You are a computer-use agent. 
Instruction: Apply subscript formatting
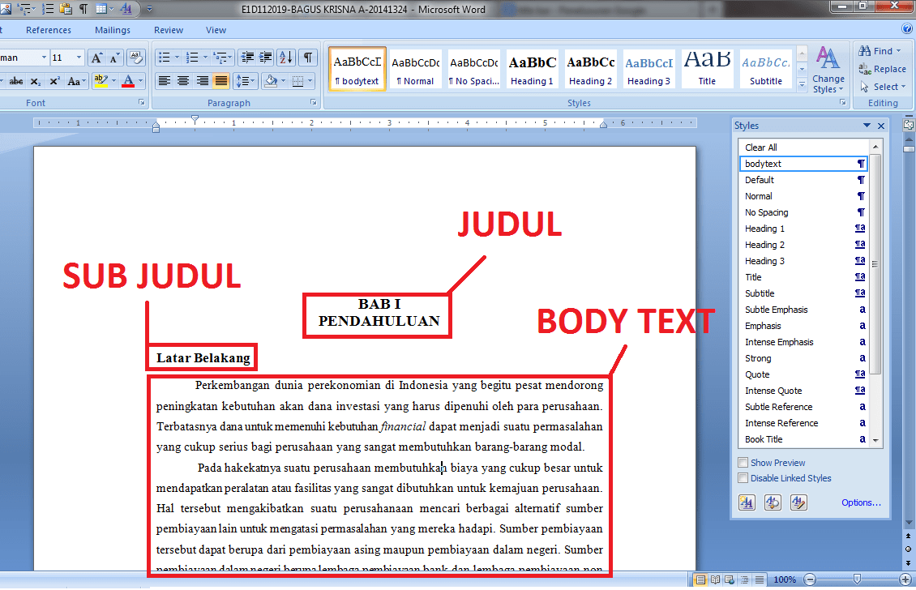tap(36, 81)
